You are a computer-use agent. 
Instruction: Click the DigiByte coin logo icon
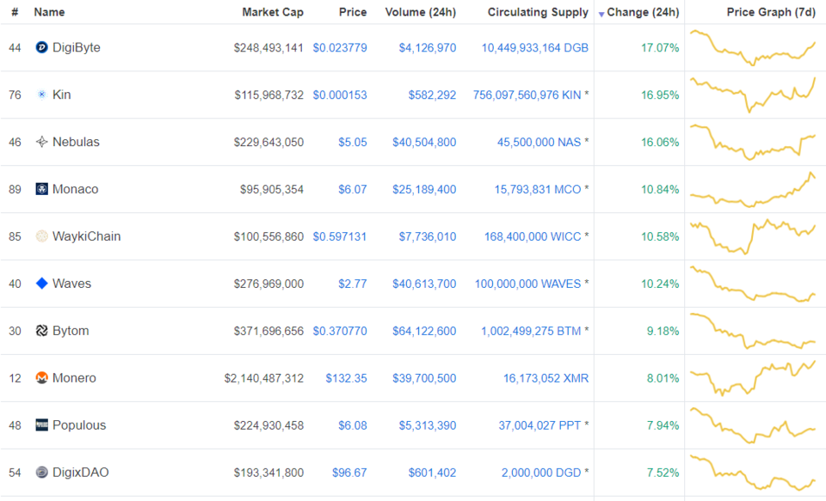(41, 47)
